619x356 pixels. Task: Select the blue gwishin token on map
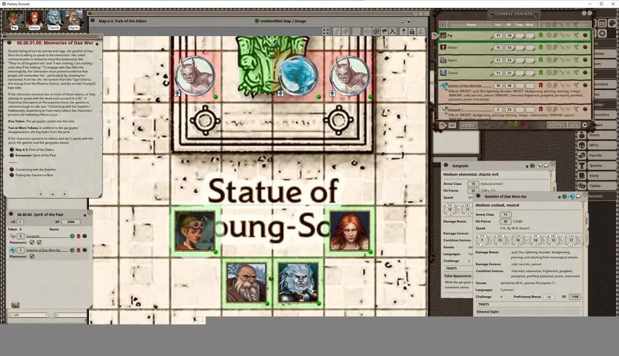pyautogui.click(x=298, y=76)
